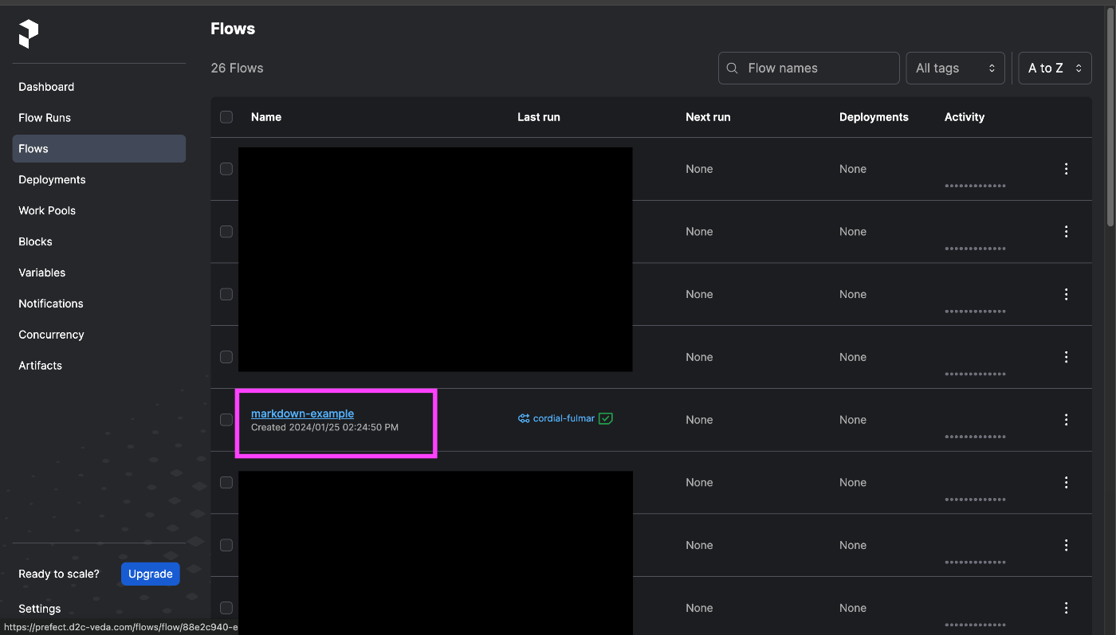Click the flow run icon beside cordial-fulmar
Image resolution: width=1116 pixels, height=635 pixels.
coord(524,418)
